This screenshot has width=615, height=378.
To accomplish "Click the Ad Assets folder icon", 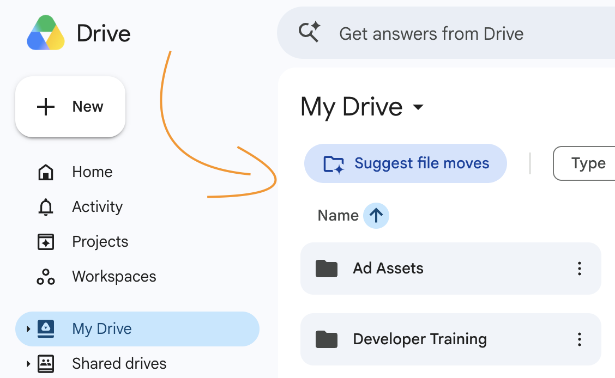I will (327, 269).
